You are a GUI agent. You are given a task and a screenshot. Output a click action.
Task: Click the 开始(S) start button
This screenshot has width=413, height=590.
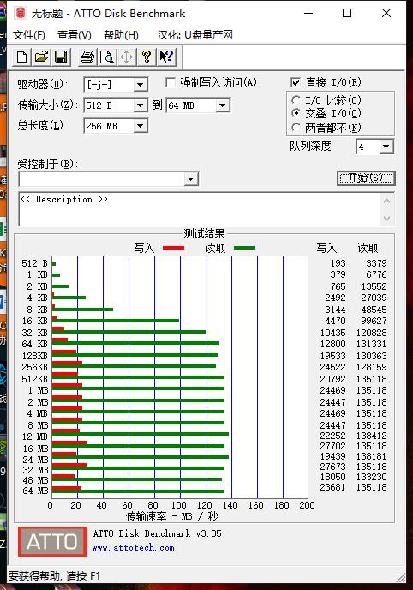click(x=366, y=178)
